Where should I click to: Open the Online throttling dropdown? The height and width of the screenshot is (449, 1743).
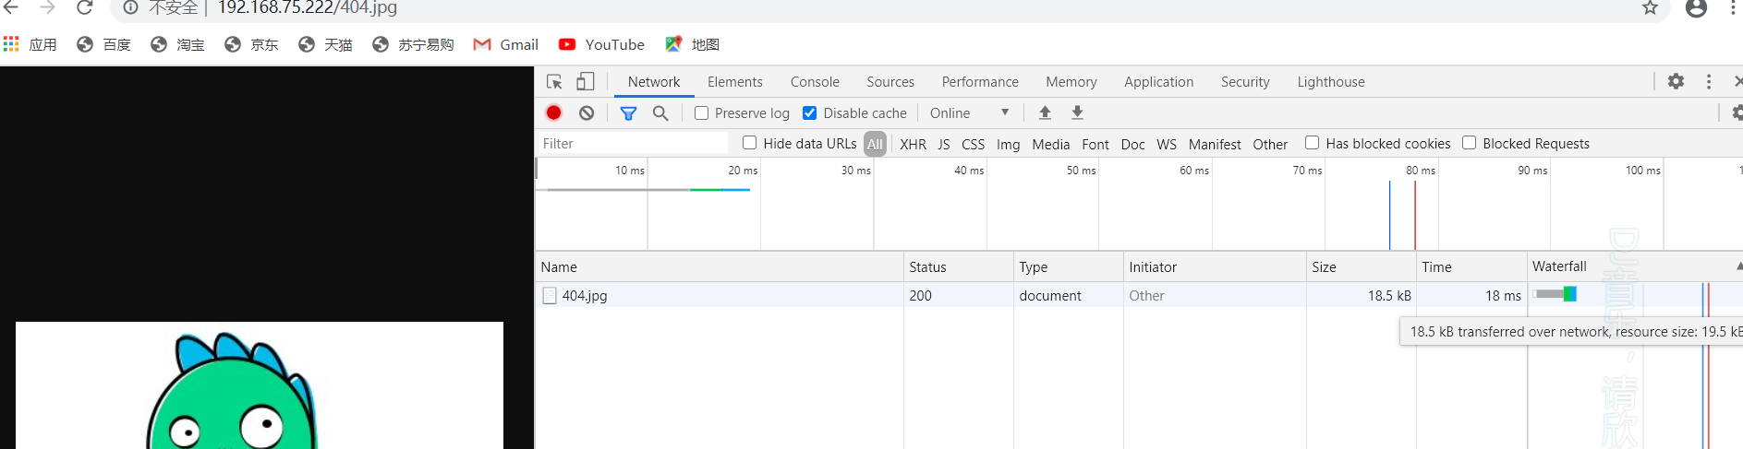(969, 112)
